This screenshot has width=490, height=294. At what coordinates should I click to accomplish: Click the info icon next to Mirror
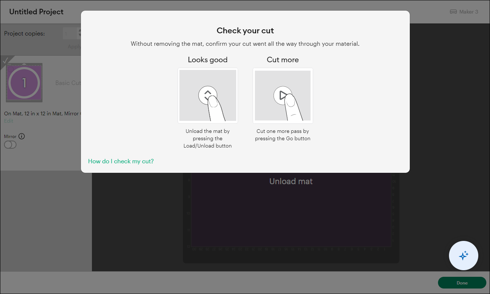pyautogui.click(x=22, y=137)
